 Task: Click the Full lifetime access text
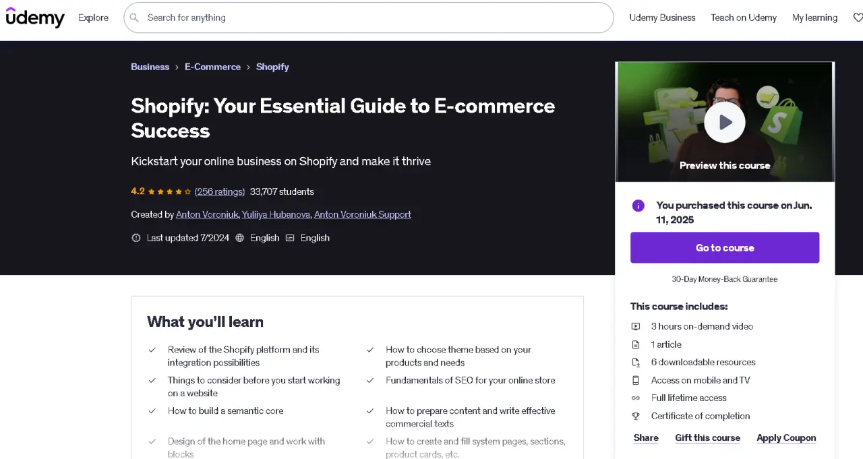click(688, 398)
